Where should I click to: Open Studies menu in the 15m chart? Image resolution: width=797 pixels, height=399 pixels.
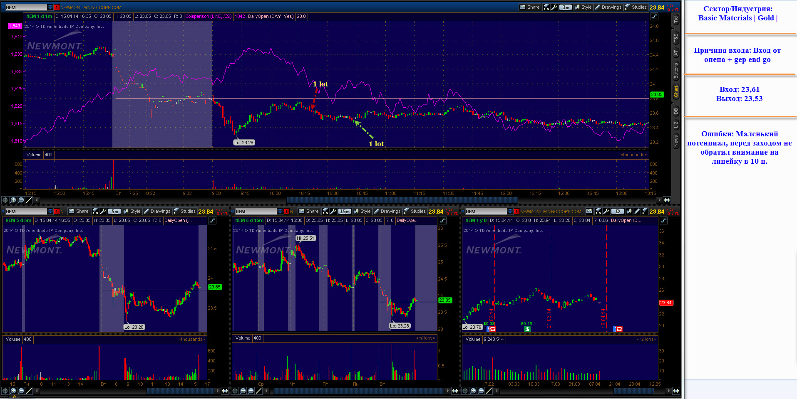(415, 211)
